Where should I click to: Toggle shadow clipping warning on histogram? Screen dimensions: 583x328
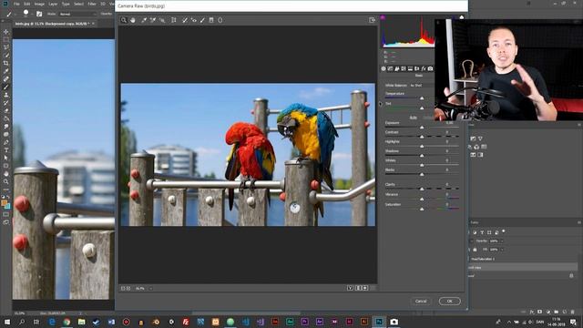[383, 17]
